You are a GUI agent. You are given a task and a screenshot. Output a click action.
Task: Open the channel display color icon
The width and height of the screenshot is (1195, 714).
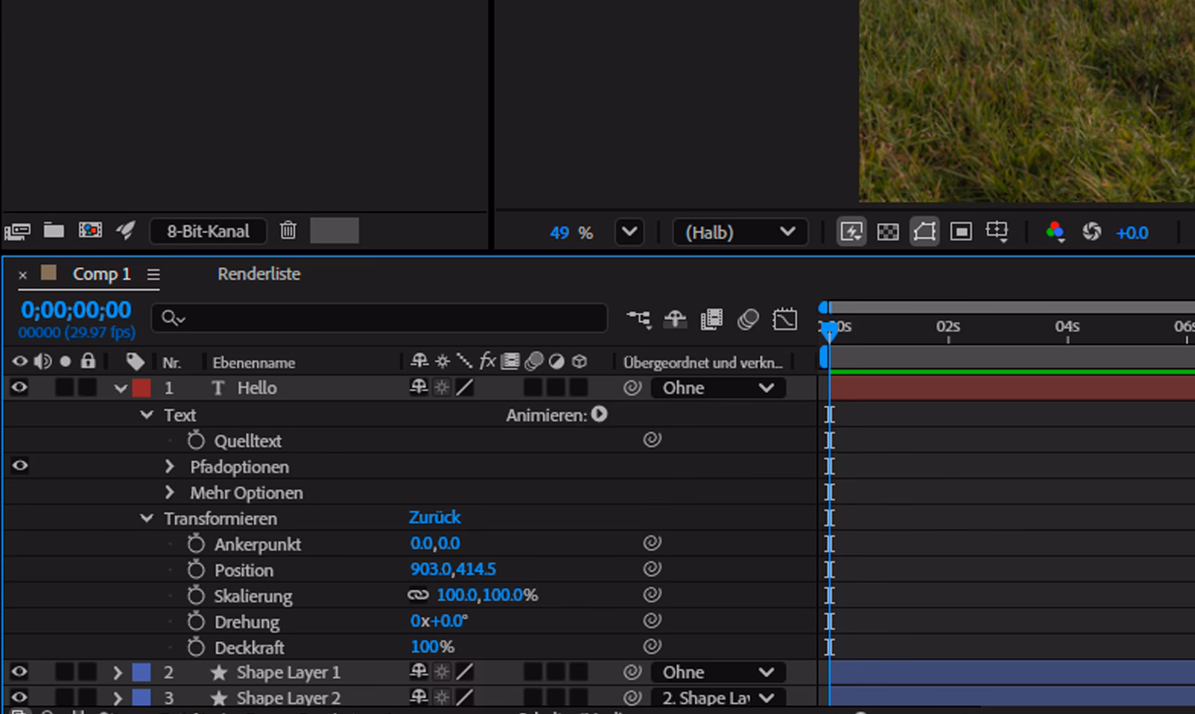tap(1055, 232)
